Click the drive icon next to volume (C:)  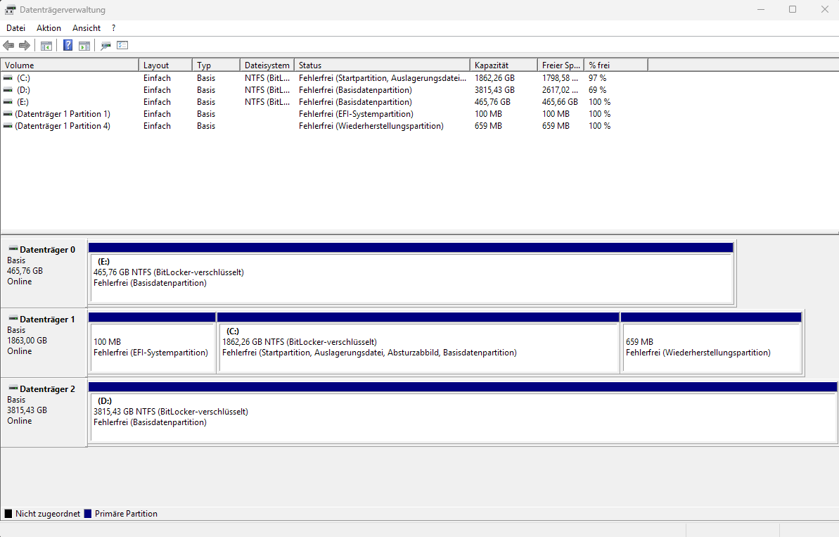point(7,77)
